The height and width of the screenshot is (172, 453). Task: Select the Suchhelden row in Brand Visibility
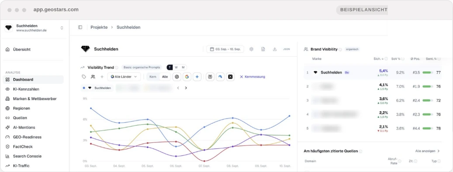(x=373, y=72)
